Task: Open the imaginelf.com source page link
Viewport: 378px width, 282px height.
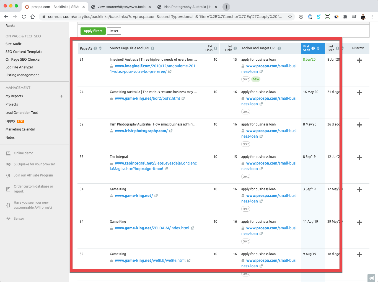Action: 152,69
